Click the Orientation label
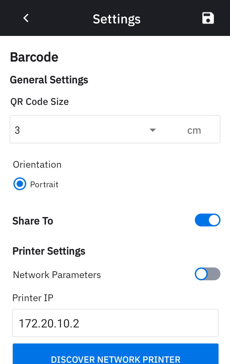The image size is (230, 364). pyautogui.click(x=37, y=165)
